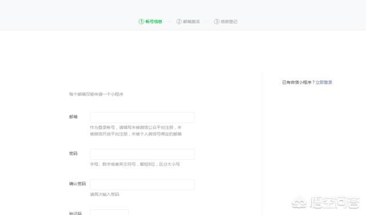
Task: Select the hint text 请再次输入密码
Action: click(x=105, y=194)
